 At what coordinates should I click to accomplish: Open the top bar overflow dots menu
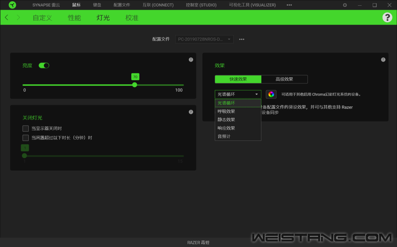point(289,5)
